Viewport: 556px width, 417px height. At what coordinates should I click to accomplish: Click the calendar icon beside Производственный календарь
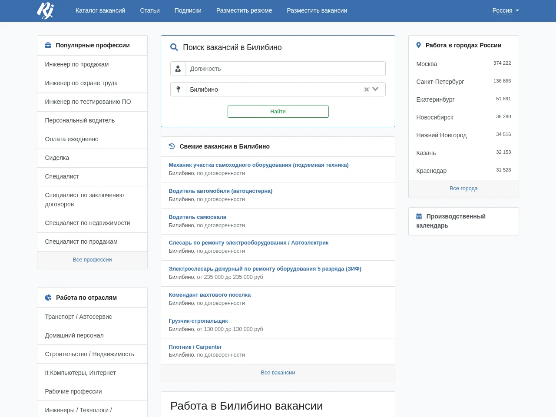point(419,216)
